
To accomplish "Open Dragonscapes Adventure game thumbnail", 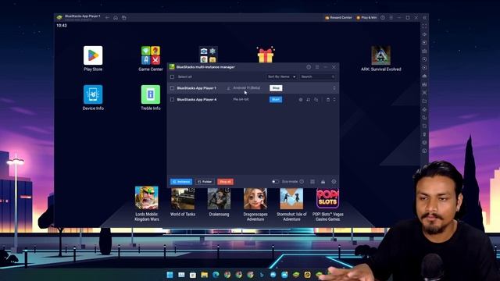I will [x=255, y=197].
